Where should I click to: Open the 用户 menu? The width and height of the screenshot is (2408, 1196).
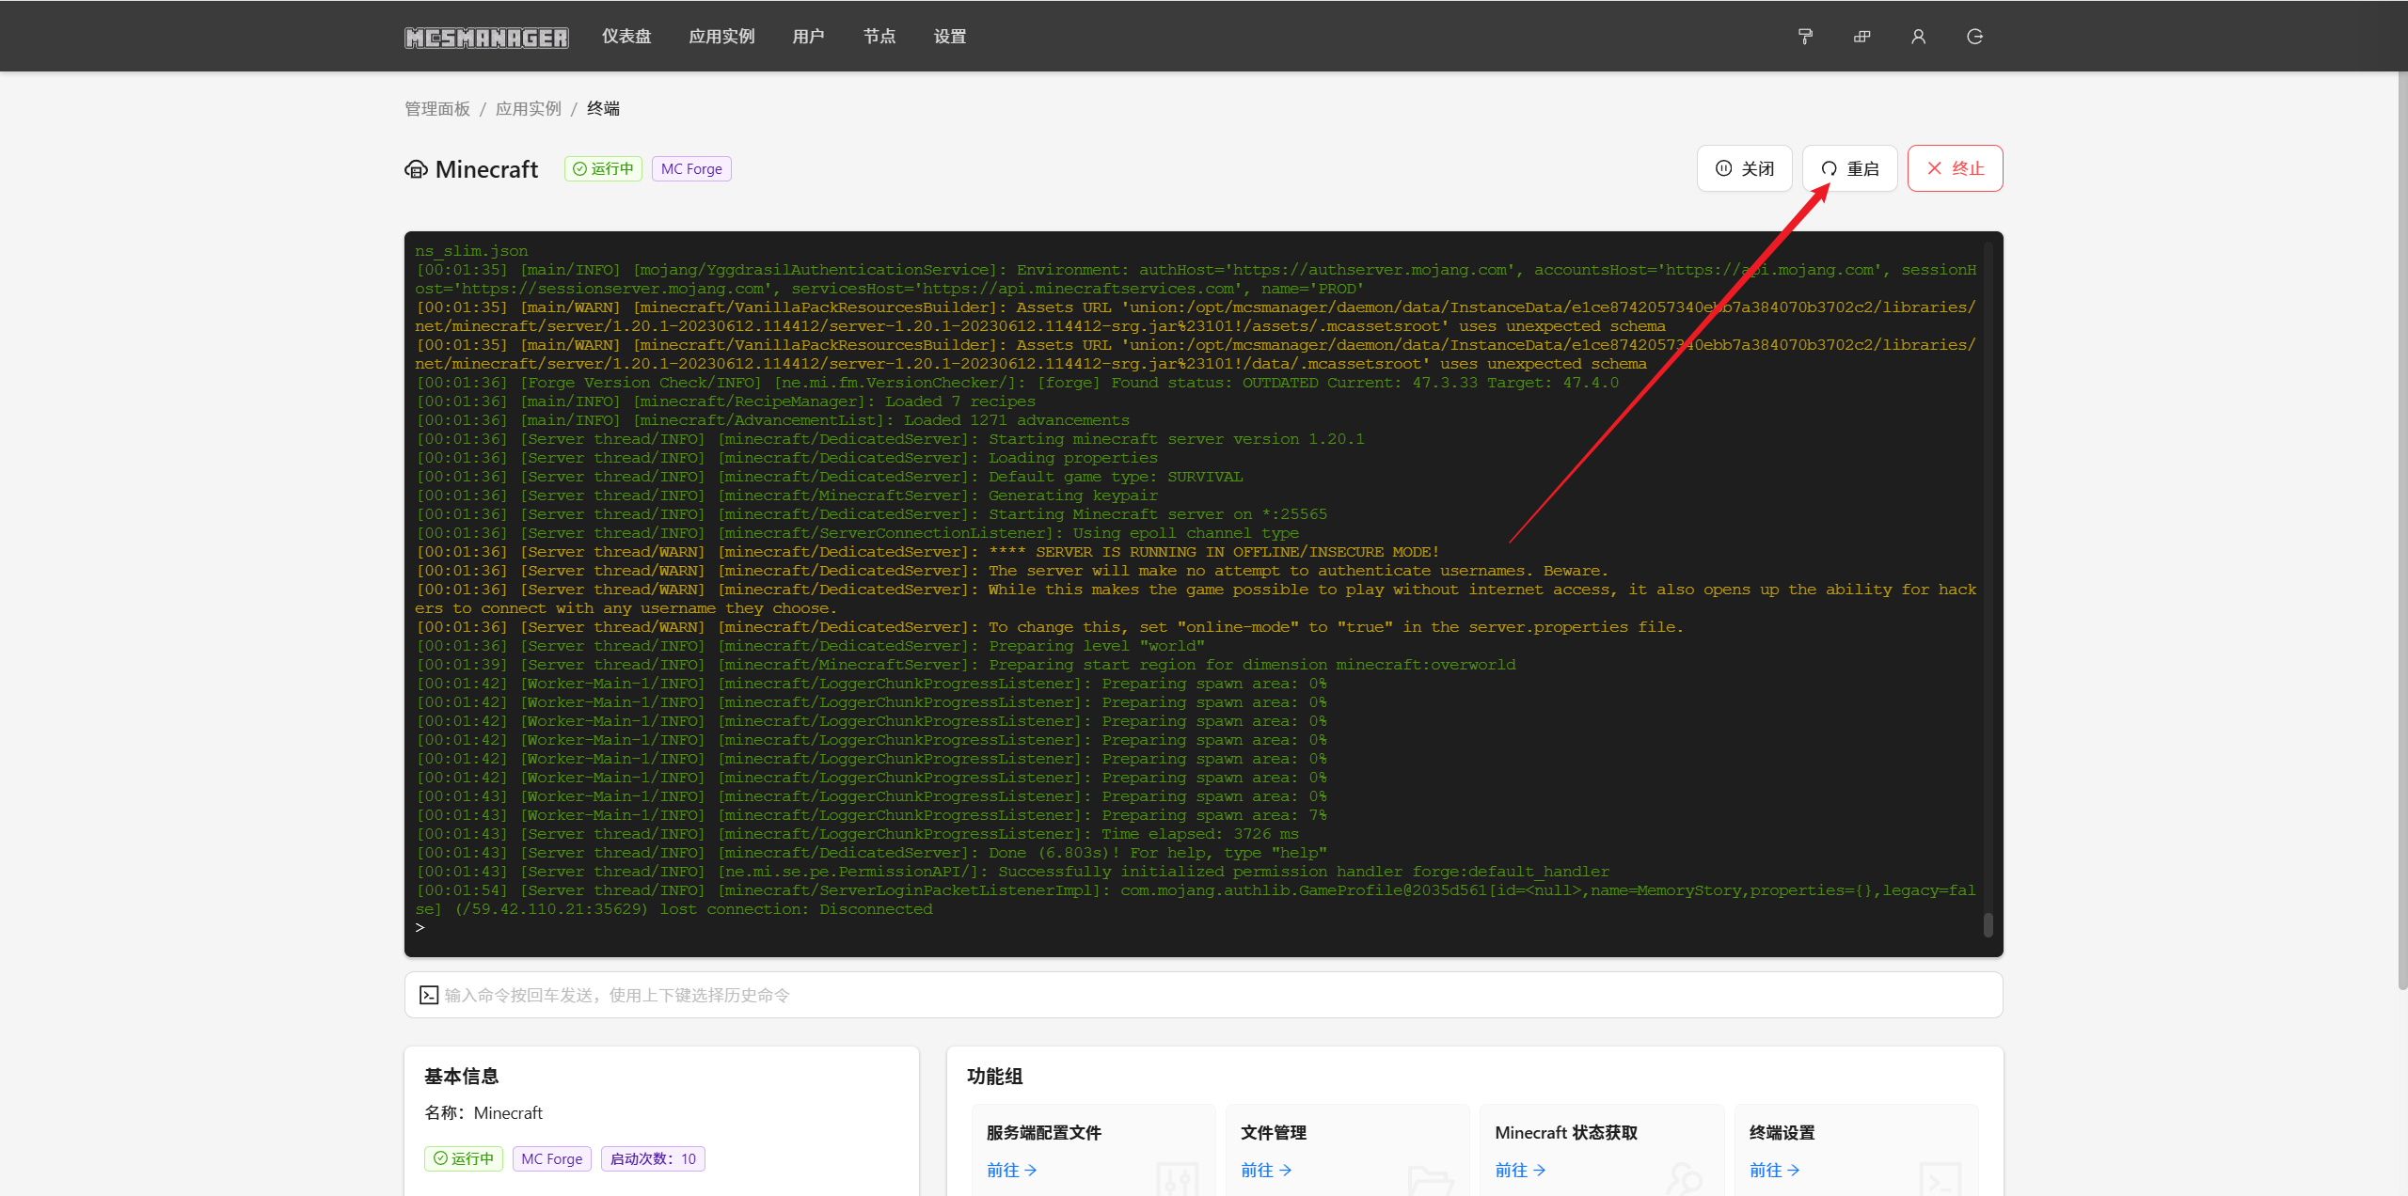[808, 37]
